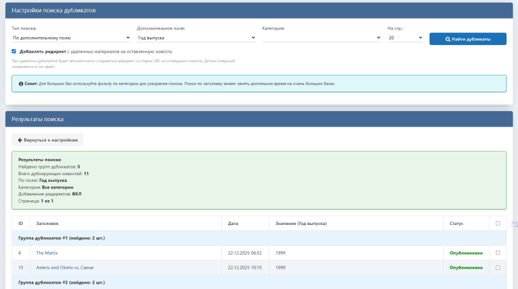Click the small purple widget on right edge
The width and height of the screenshot is (518, 289).
[x=515, y=223]
